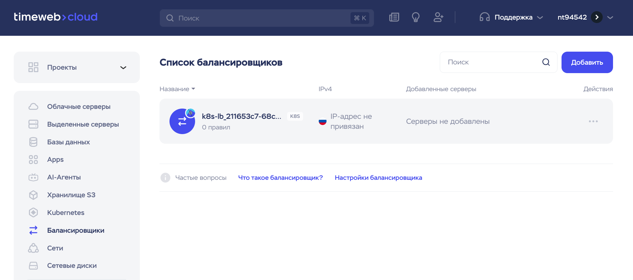Expand the account menu chevron

point(610,17)
